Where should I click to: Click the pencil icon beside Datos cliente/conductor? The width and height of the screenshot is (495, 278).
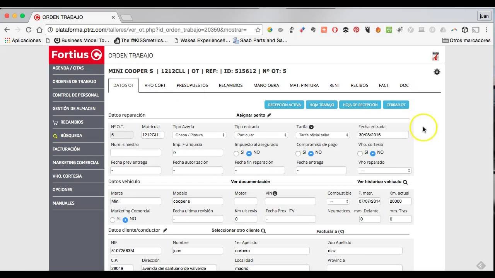(165, 230)
